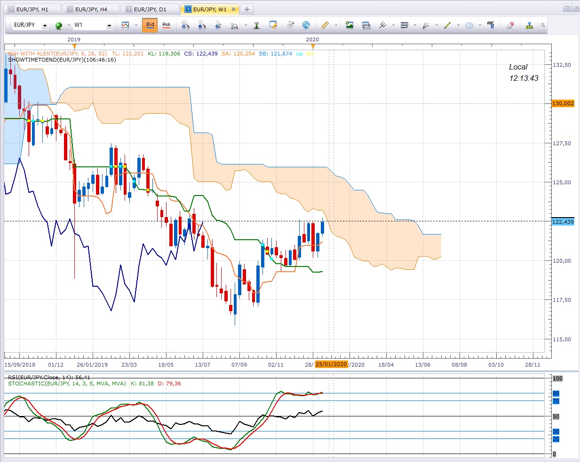This screenshot has height=462, width=580.
Task: Click the chart template window icon
Action: (366, 25)
